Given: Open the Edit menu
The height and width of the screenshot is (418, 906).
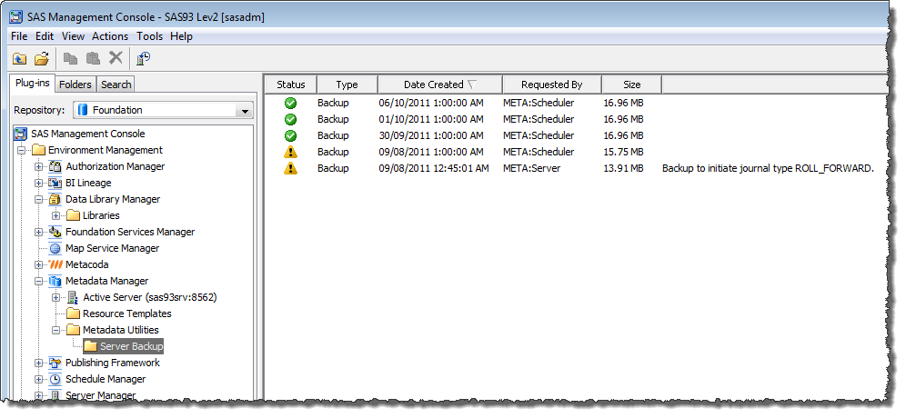Looking at the screenshot, I should (x=45, y=36).
